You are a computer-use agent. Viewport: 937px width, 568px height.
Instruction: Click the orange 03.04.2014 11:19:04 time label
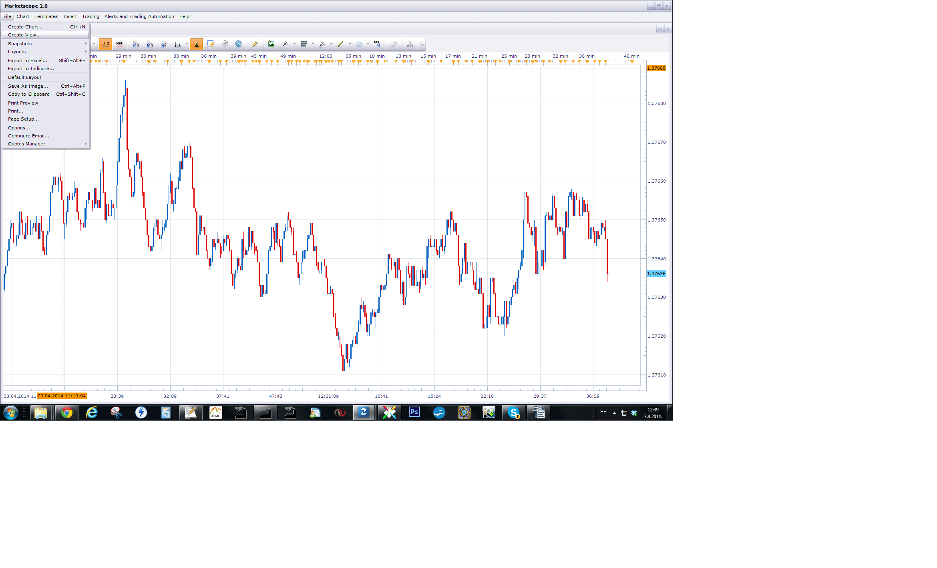coord(62,396)
